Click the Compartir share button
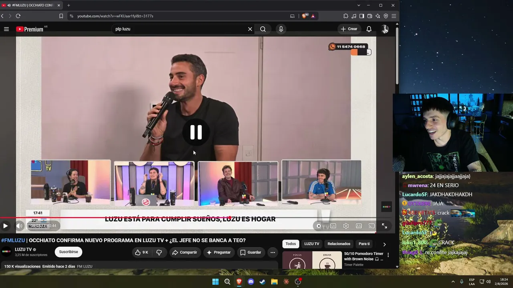Screen dimensions: 513x288 (184, 252)
